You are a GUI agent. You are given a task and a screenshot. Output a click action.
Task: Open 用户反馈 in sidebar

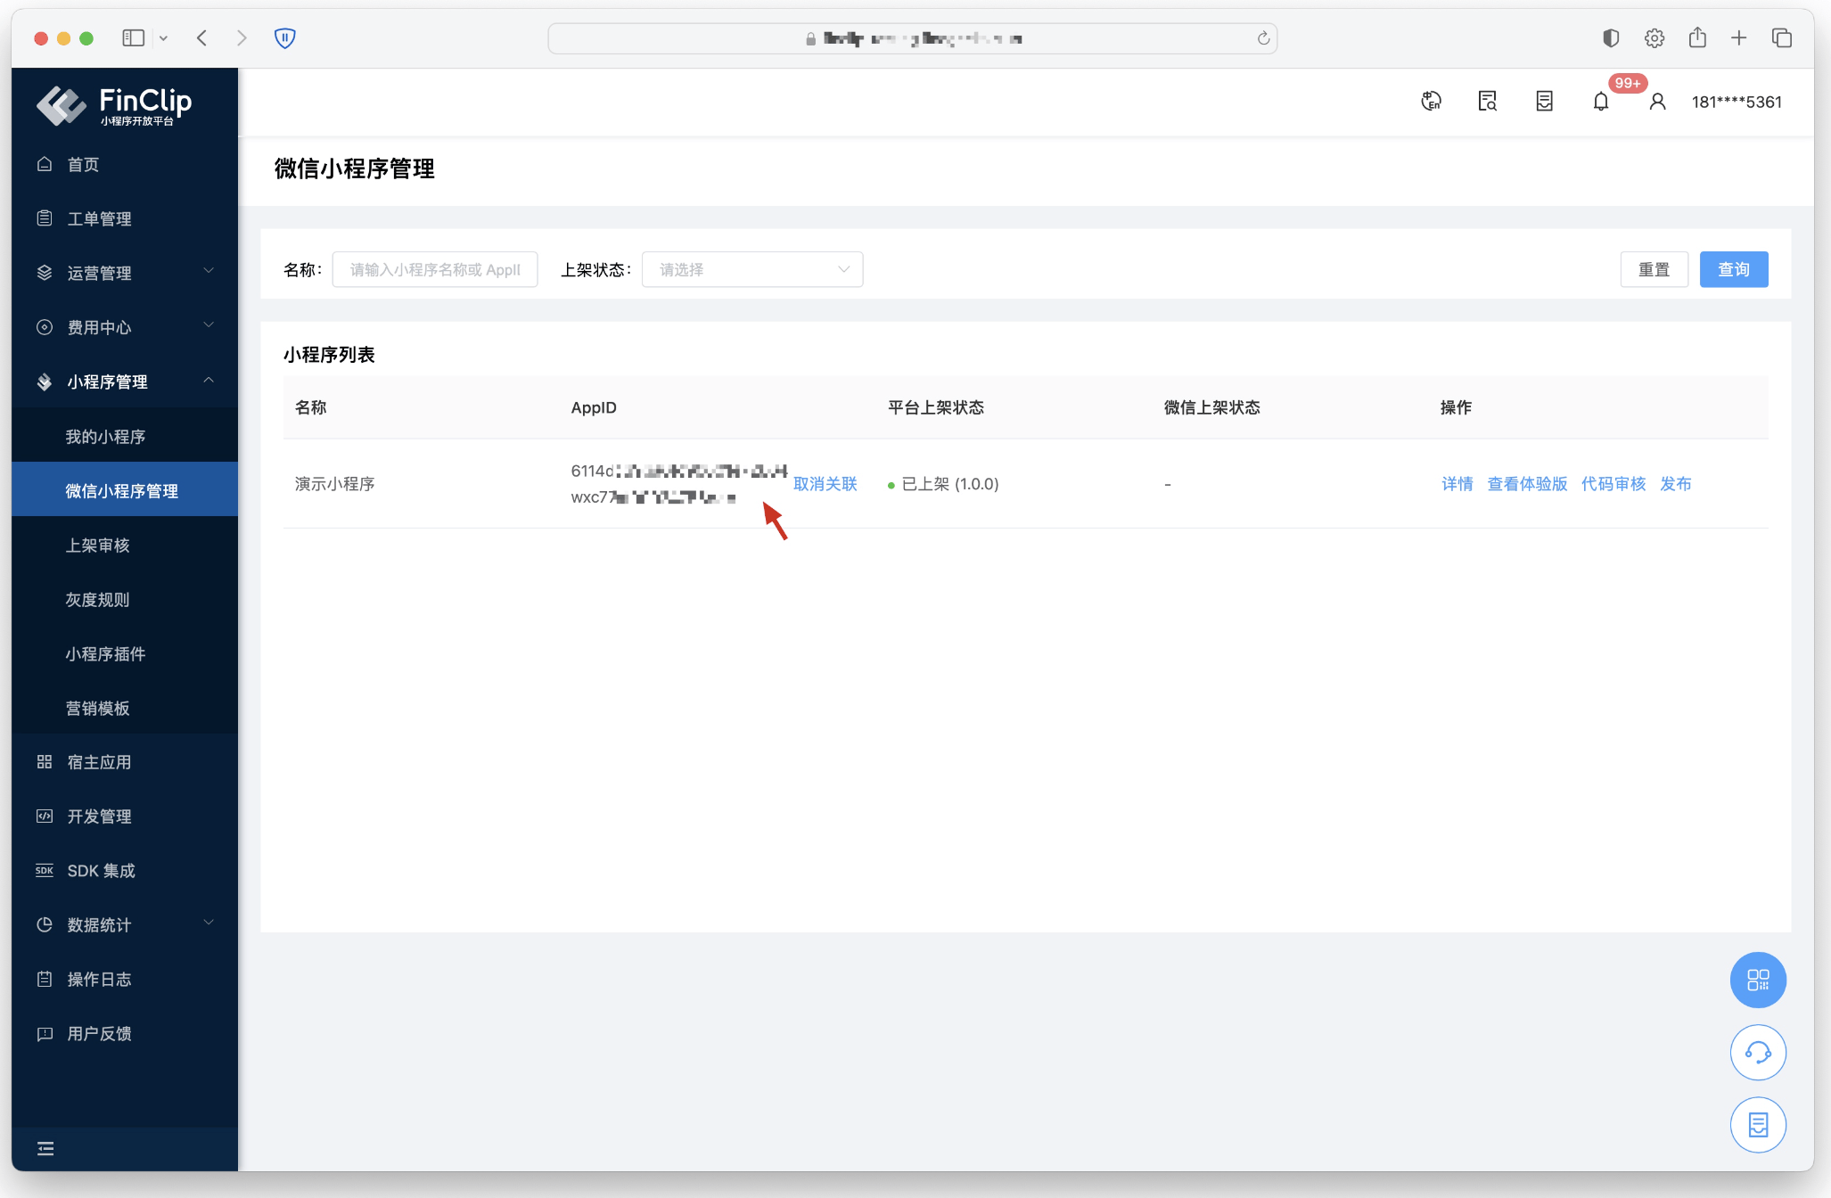tap(125, 1033)
